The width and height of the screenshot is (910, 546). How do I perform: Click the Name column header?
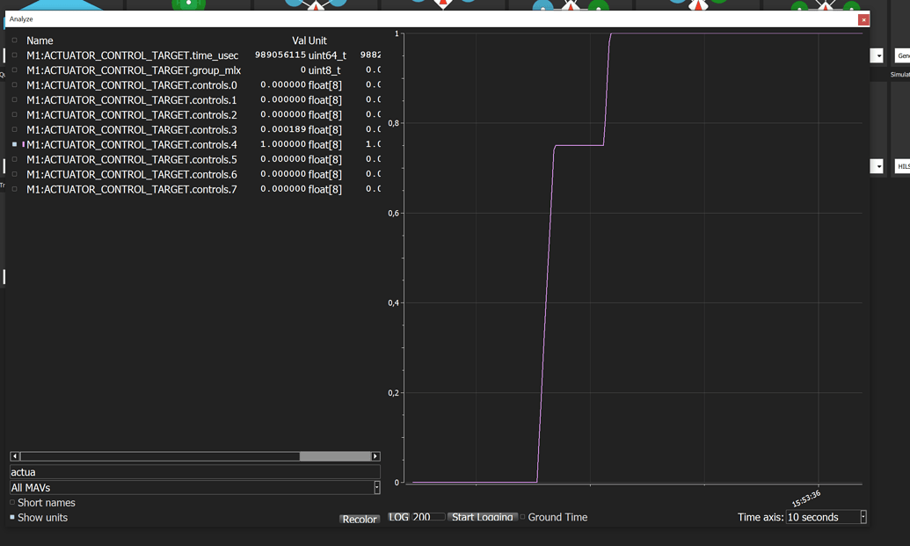point(40,40)
